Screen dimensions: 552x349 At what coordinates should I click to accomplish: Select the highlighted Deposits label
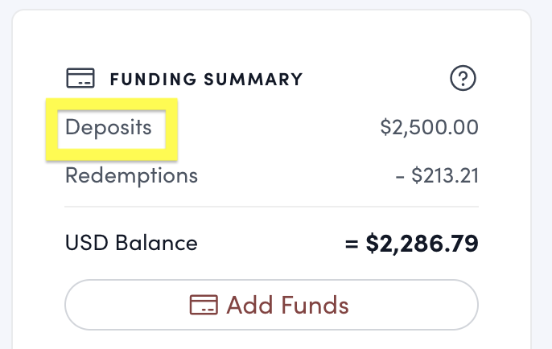pos(109,128)
